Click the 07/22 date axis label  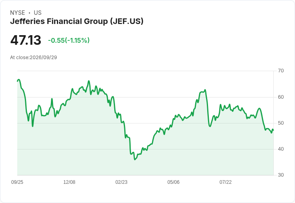coord(225,182)
